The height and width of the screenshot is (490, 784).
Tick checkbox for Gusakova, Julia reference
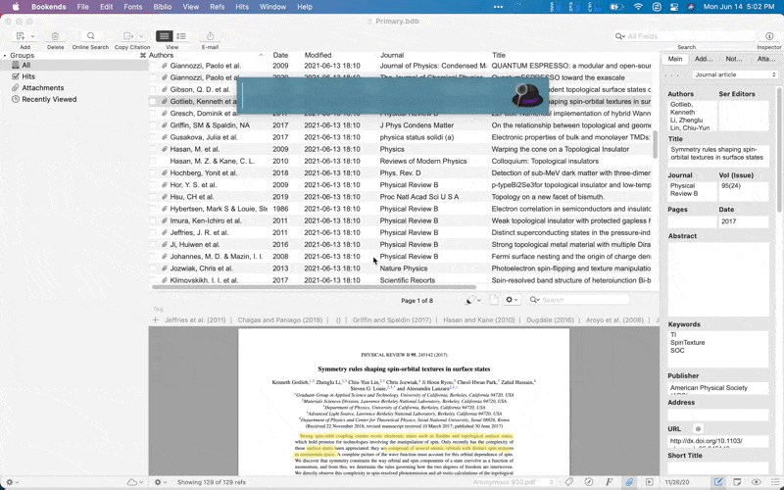[153, 137]
